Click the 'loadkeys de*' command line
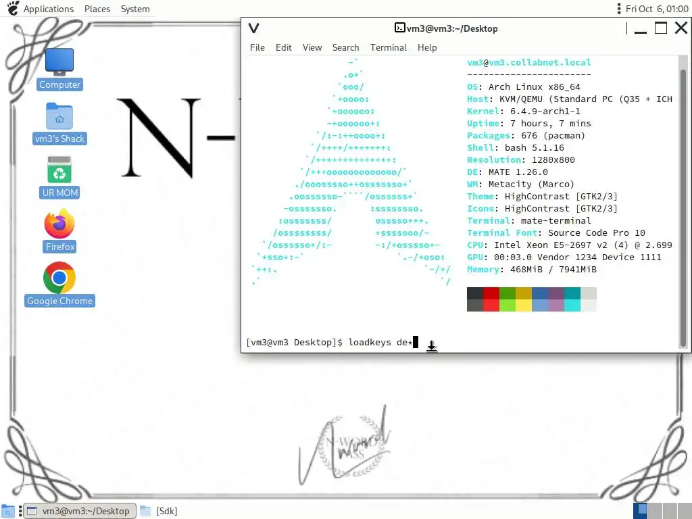Image resolution: width=692 pixels, height=519 pixels. click(x=380, y=342)
